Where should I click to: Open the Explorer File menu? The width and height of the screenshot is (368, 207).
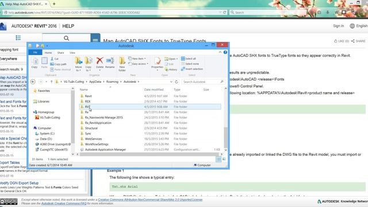(35, 52)
